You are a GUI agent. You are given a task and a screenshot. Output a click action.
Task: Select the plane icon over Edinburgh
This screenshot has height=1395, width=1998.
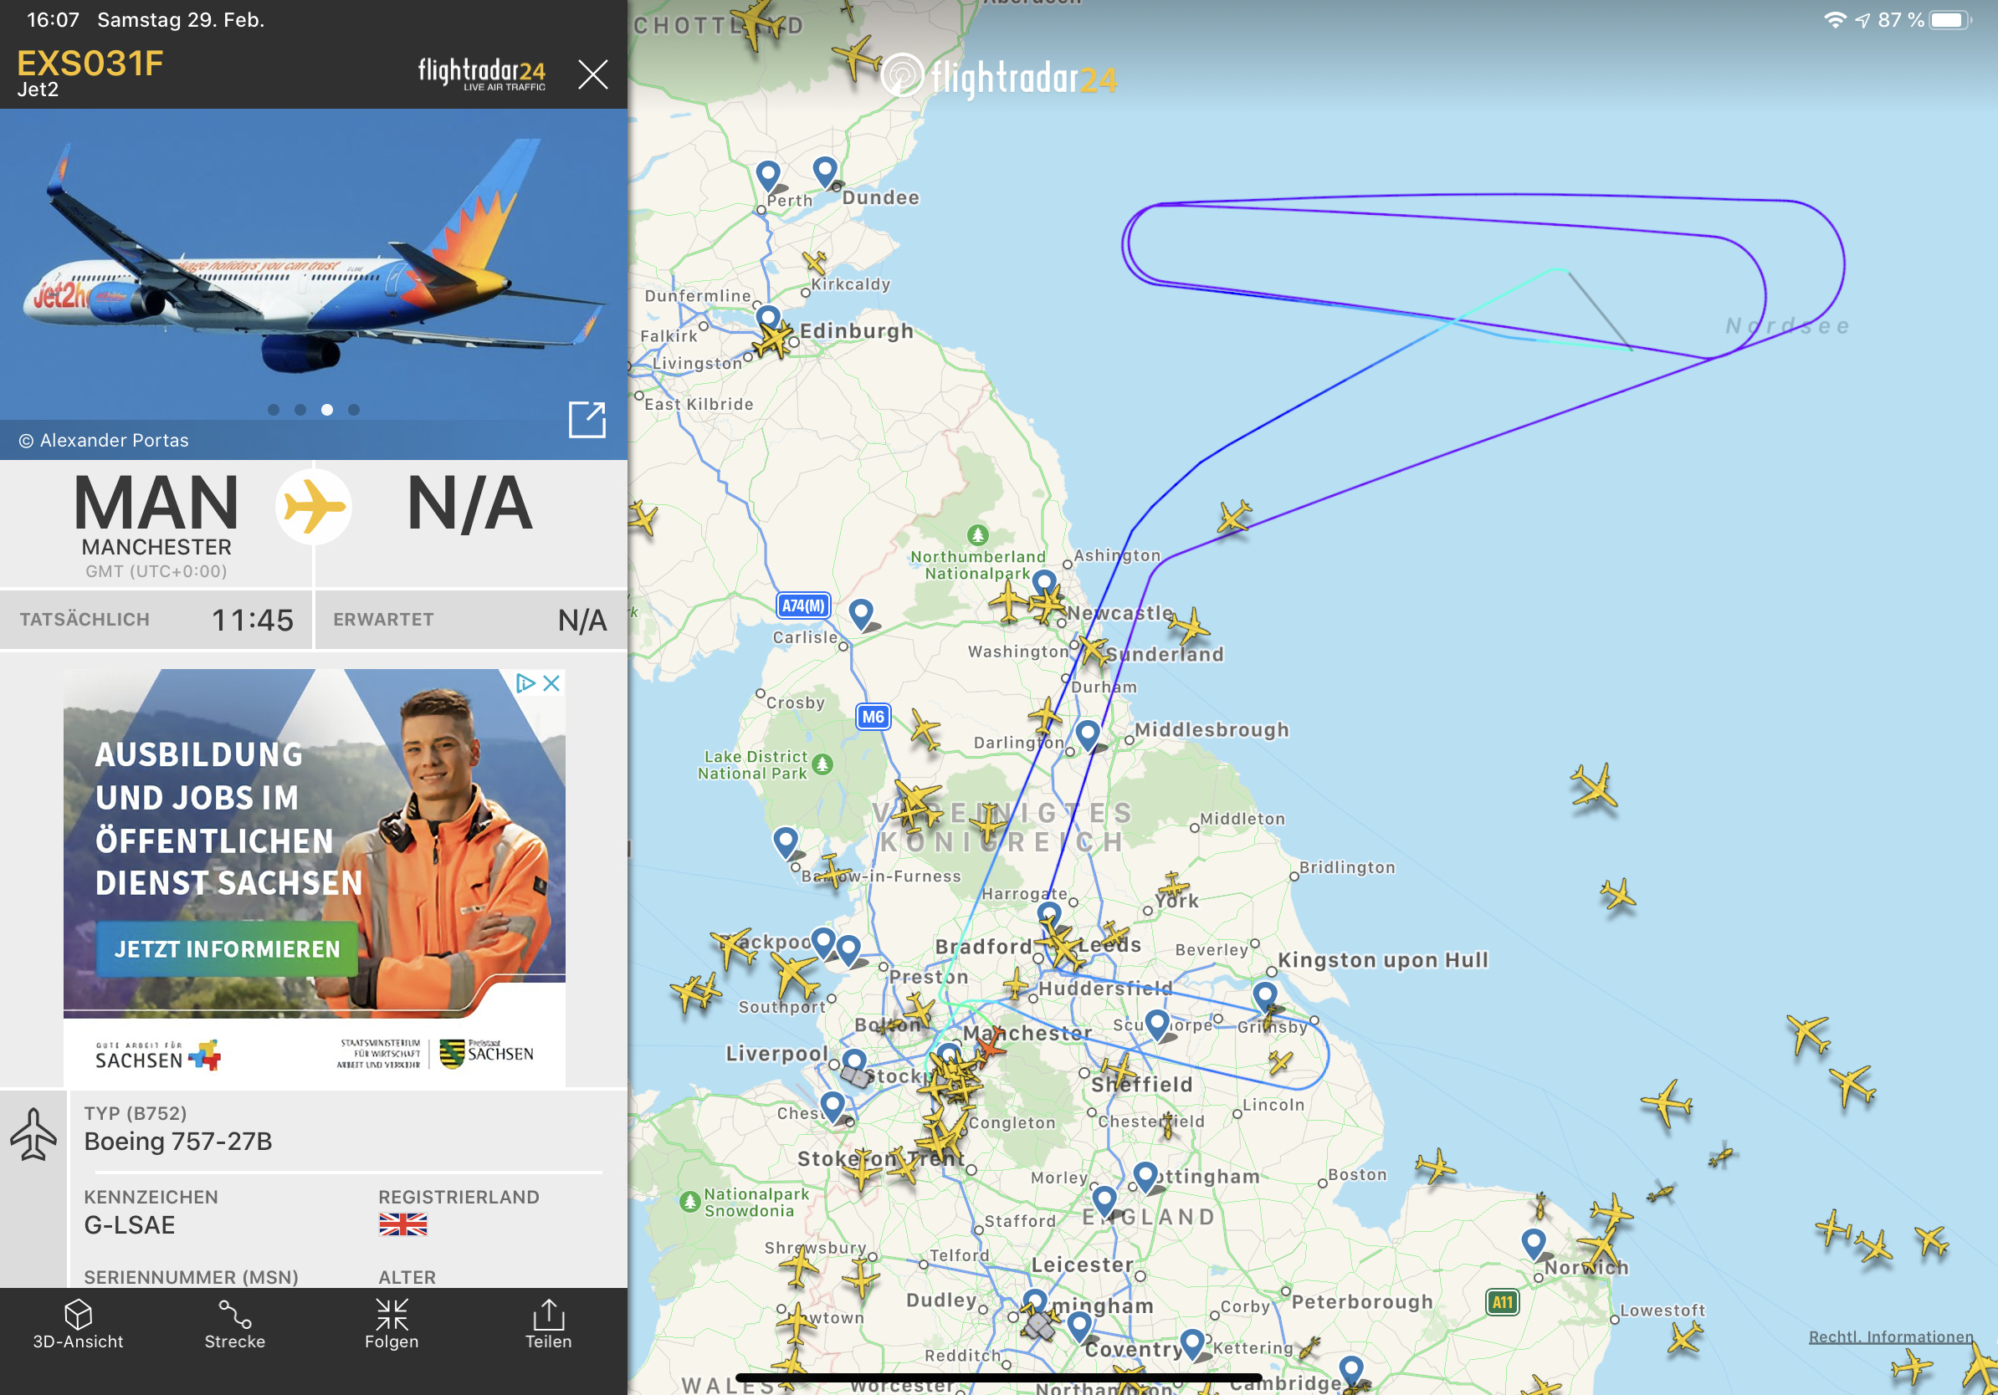(771, 339)
